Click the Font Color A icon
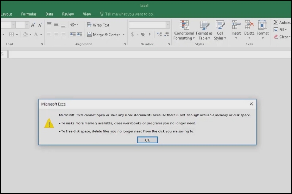The width and height of the screenshot is (292, 194). [36, 35]
